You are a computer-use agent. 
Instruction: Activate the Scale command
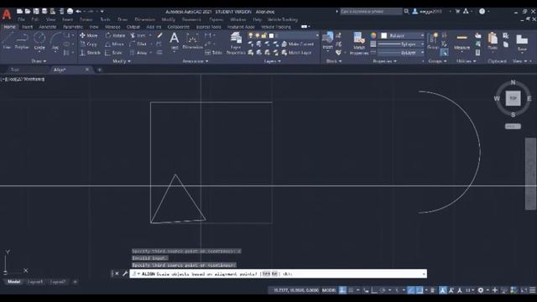113,53
